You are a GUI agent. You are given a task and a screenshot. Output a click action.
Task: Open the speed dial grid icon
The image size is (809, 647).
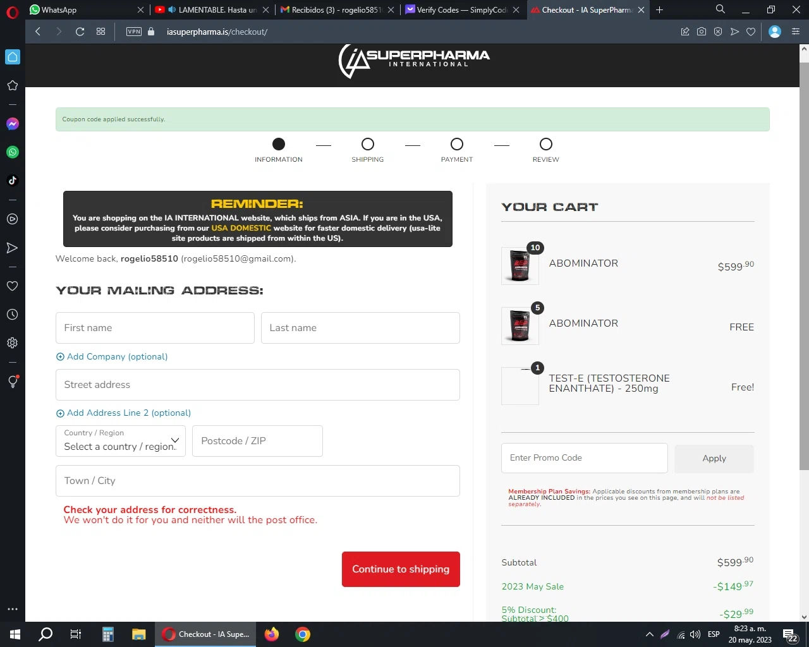[x=100, y=32]
